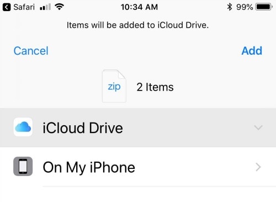Choose On My iPhone as destination
276x202 pixels.
click(138, 167)
